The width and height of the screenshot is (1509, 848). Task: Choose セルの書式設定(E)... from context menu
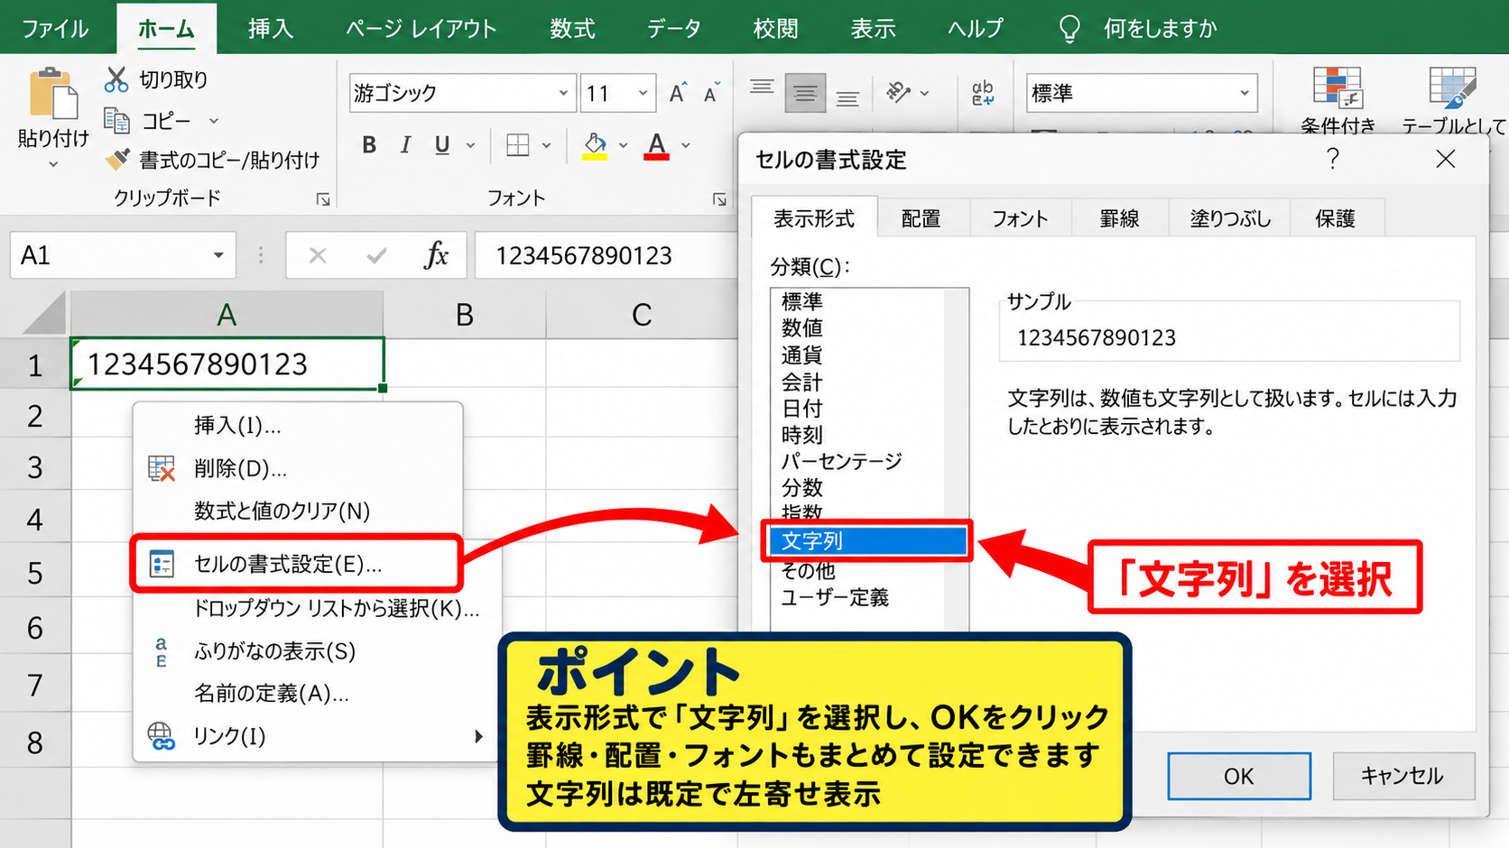pyautogui.click(x=298, y=565)
